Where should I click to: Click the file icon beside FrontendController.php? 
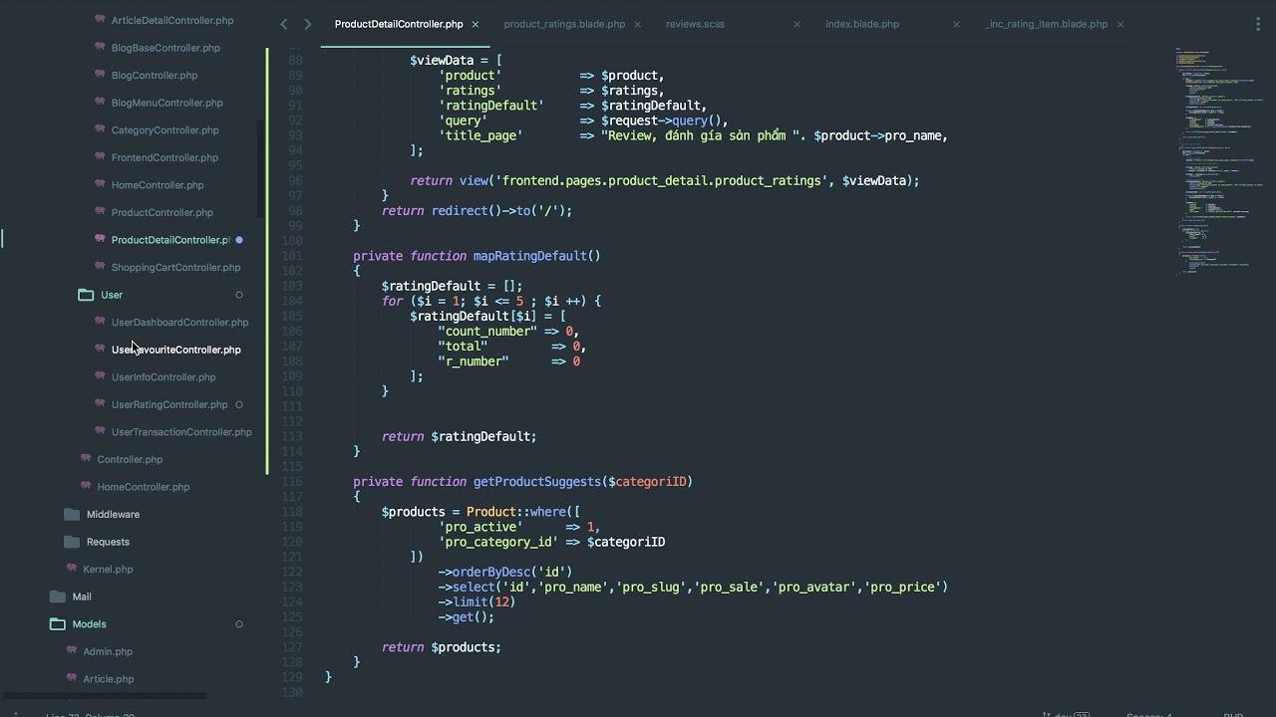[x=101, y=156]
